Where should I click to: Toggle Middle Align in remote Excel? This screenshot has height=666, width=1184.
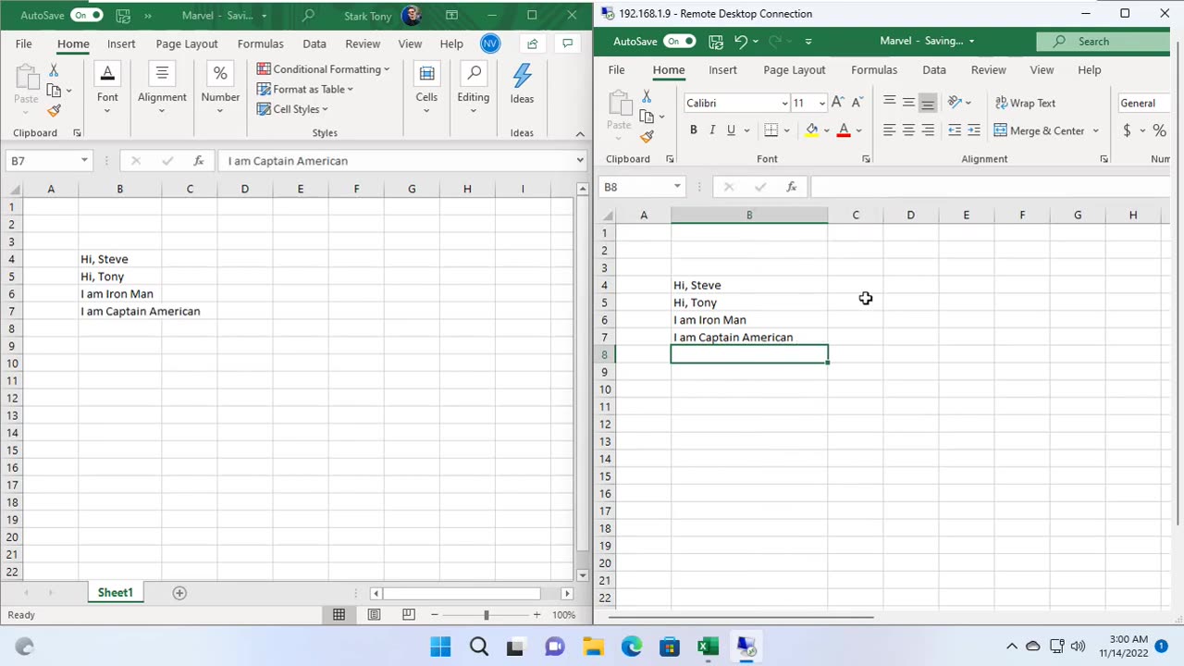(908, 103)
